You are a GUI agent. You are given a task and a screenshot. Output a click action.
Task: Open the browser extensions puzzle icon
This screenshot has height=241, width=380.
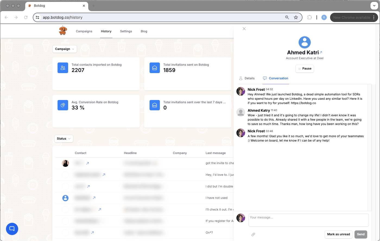pyautogui.click(x=309, y=17)
